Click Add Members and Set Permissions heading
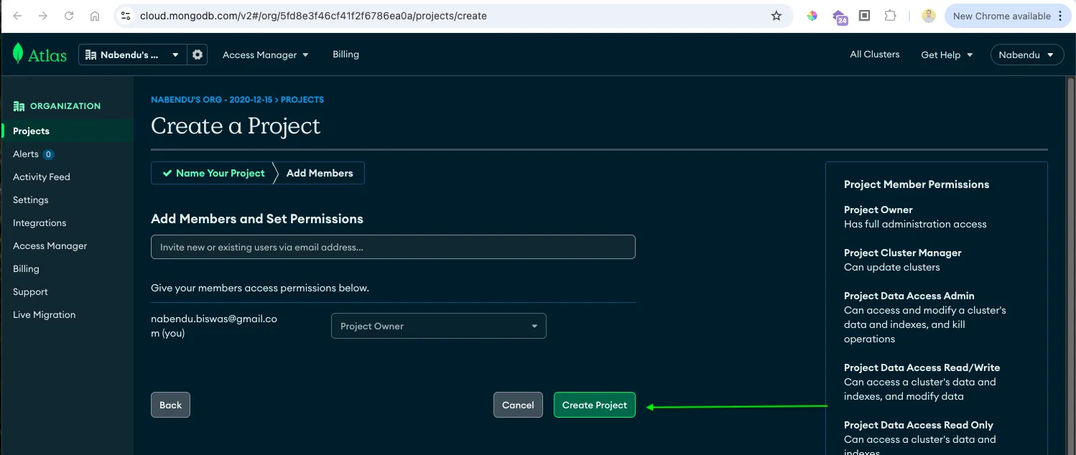The image size is (1076, 455). (257, 219)
